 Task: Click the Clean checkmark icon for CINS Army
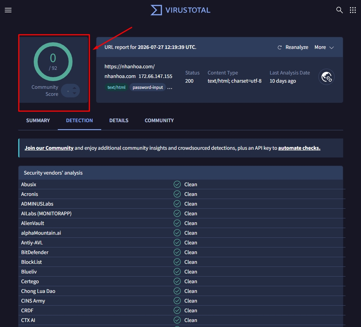tap(177, 301)
